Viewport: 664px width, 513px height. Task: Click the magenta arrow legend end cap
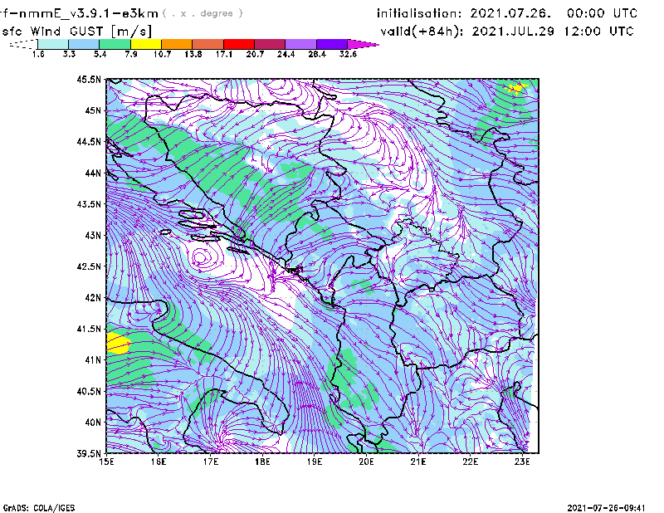tap(363, 44)
